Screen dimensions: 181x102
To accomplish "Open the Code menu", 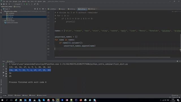I will [20, 1].
